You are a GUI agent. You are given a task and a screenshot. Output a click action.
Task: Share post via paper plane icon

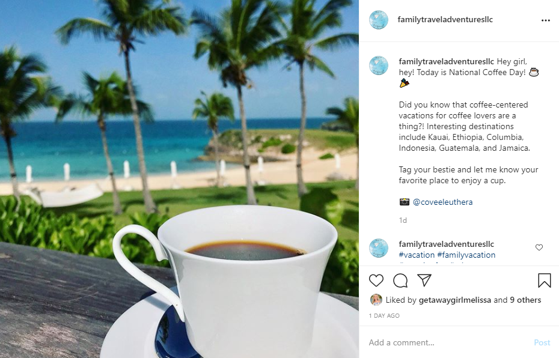[x=424, y=281]
